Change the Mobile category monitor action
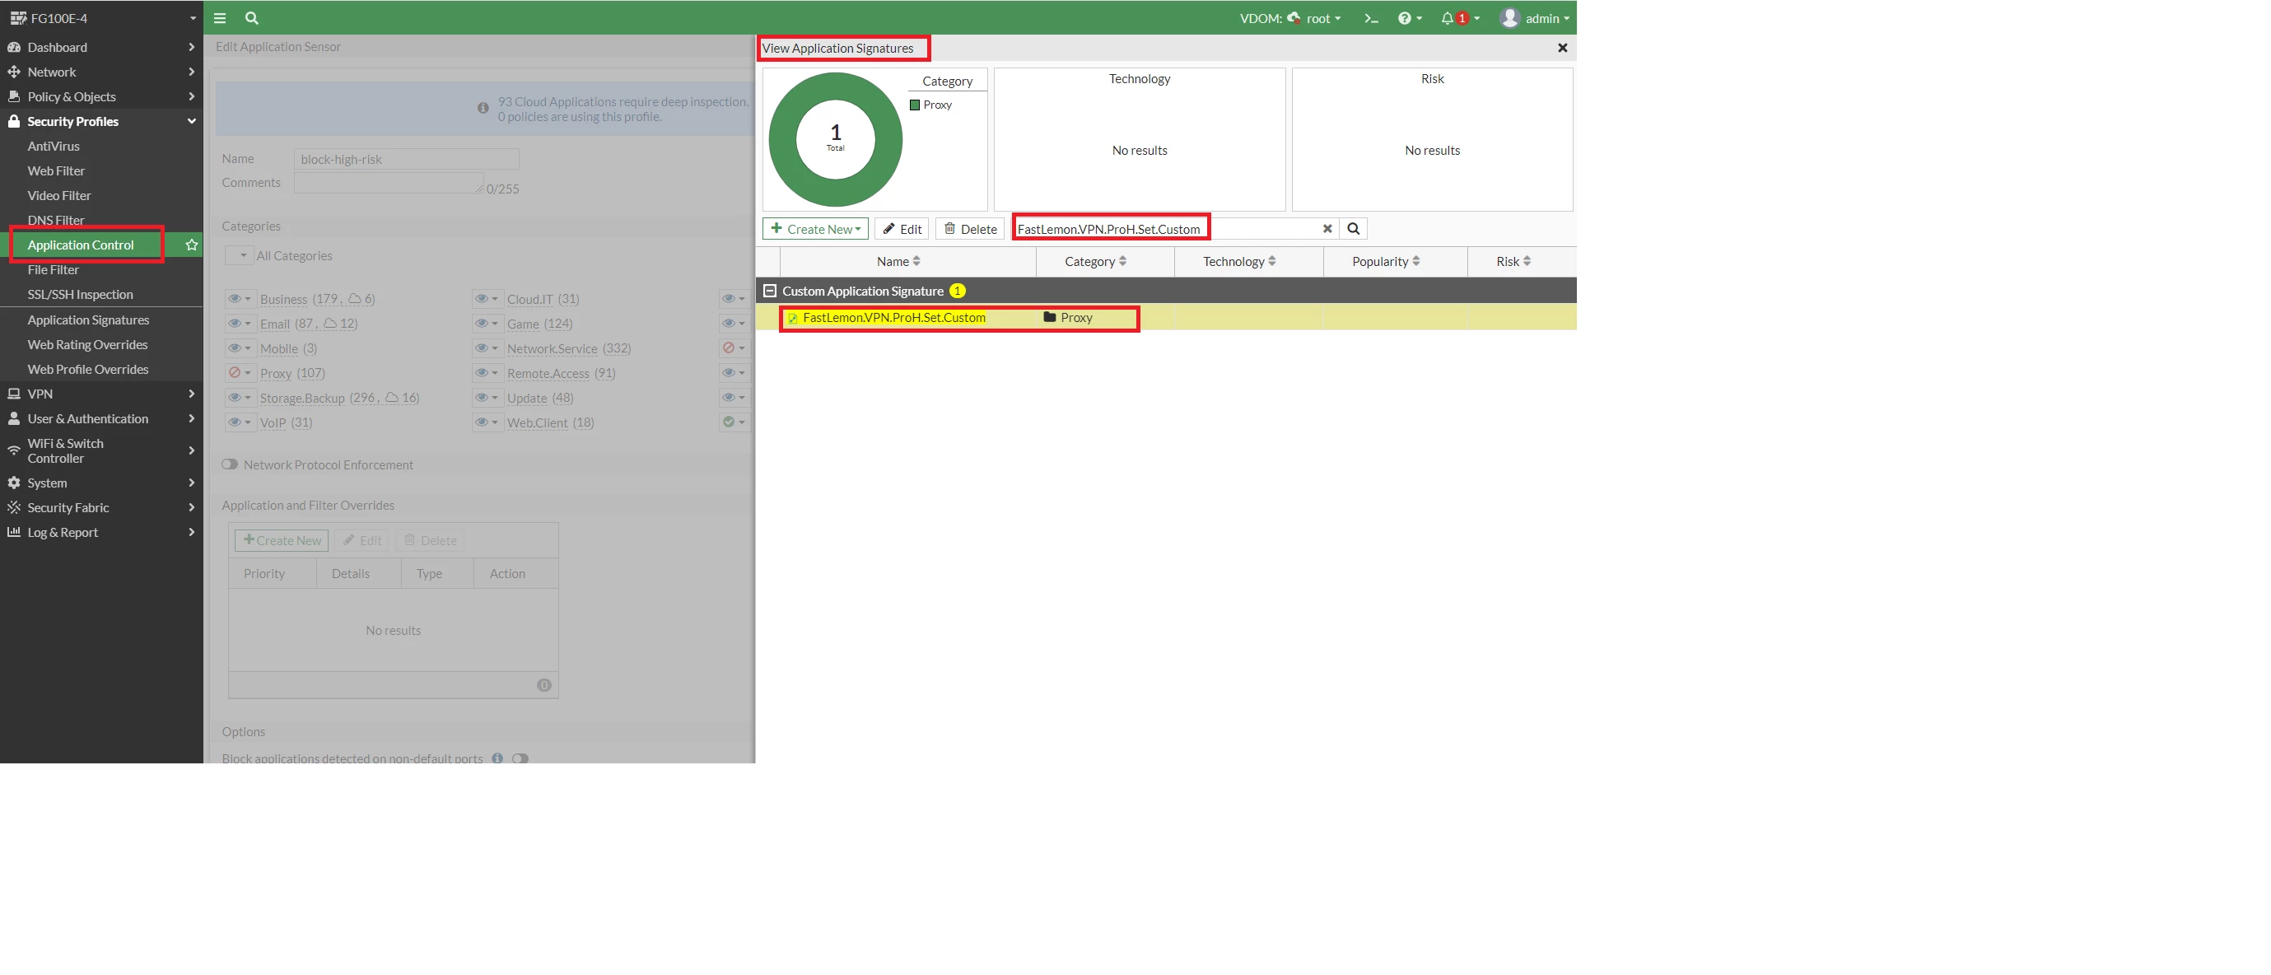 (240, 348)
